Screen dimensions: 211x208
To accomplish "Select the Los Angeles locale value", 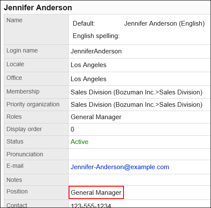I will (x=88, y=65).
